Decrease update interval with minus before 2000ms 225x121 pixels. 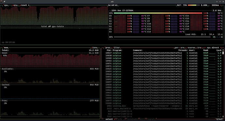[x=210, y=5]
